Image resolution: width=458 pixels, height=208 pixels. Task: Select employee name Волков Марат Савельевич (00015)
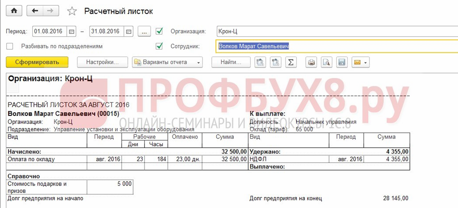coord(63,114)
